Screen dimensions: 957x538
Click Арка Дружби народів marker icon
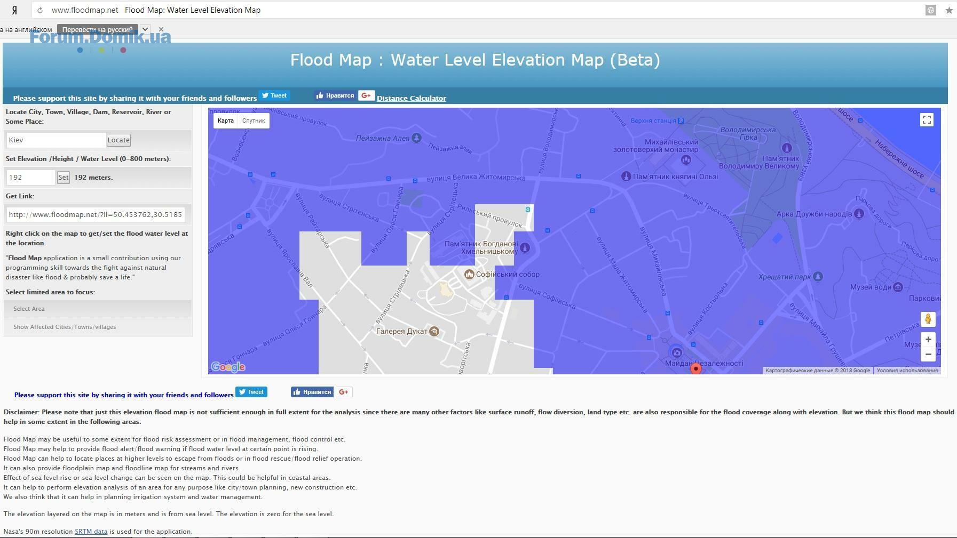point(859,214)
